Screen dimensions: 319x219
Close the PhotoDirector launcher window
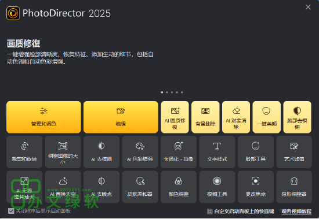pos(308,7)
